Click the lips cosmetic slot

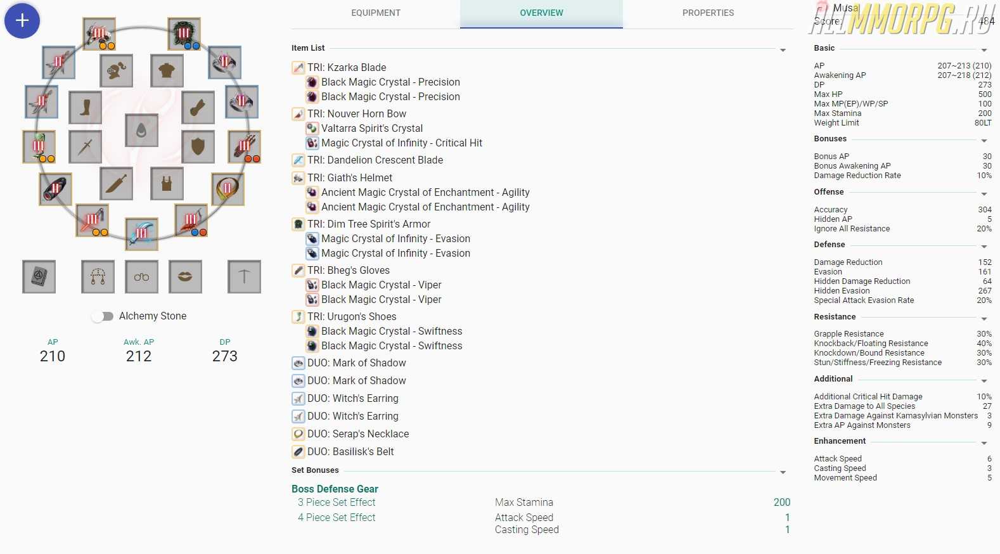[185, 276]
